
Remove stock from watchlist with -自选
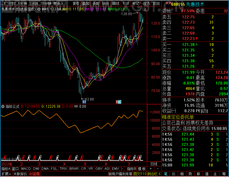pyautogui.click(x=146, y=3)
